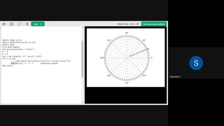Click the math.sqrt formula line

tap(41, 61)
